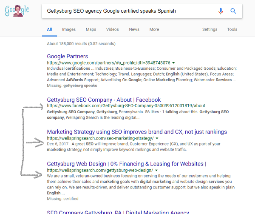Select the News tab

coord(134,29)
